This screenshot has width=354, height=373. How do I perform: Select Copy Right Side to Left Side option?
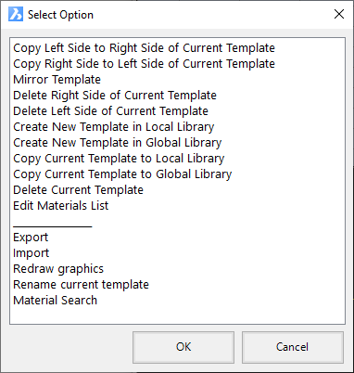[144, 64]
